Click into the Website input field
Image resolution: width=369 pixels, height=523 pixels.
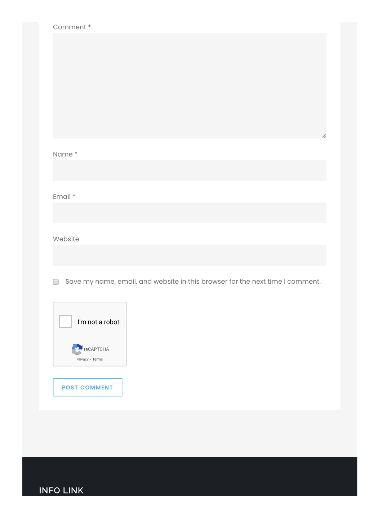(190, 255)
